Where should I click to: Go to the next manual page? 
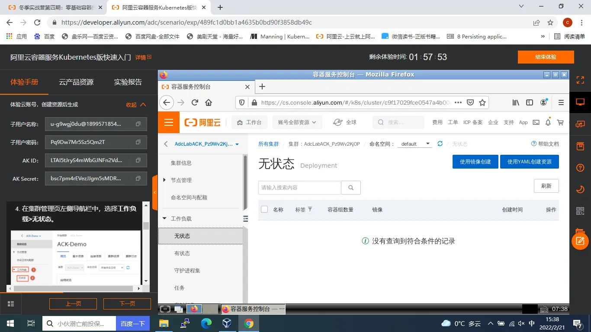[x=127, y=304]
